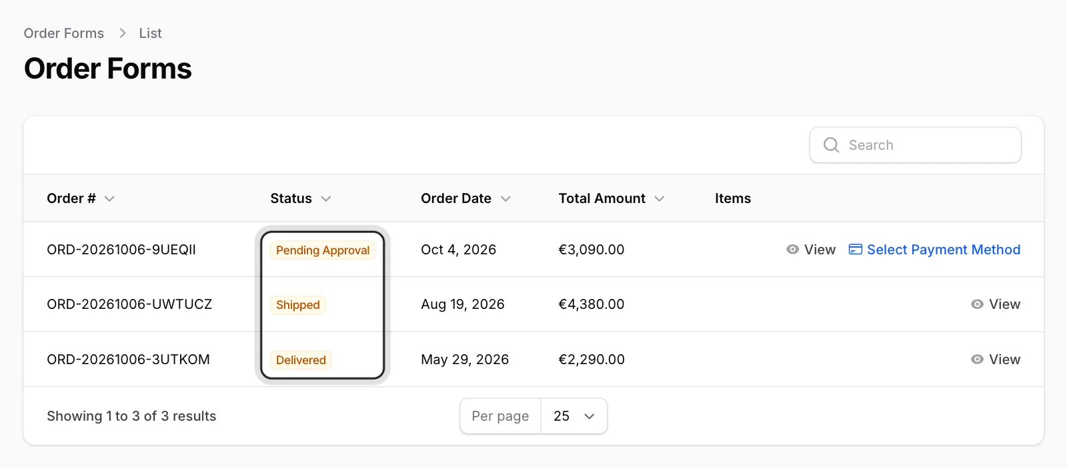Open the Order Forms breadcrumb link
The height and width of the screenshot is (468, 1067).
tap(64, 33)
